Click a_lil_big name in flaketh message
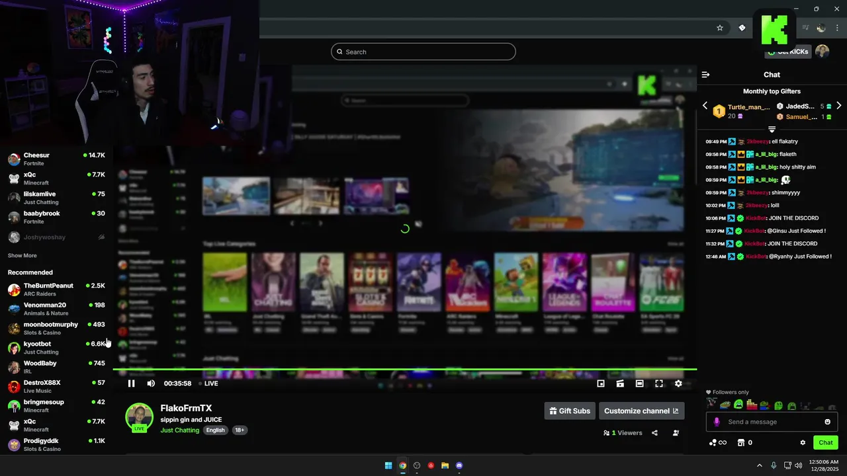 click(766, 154)
